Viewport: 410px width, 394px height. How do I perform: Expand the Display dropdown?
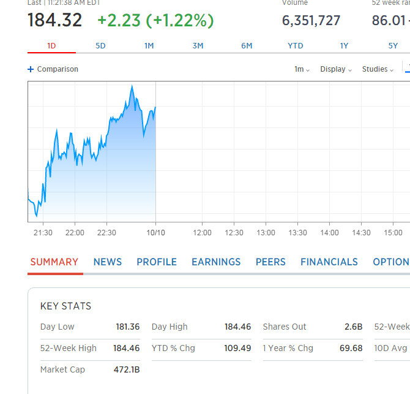(336, 69)
